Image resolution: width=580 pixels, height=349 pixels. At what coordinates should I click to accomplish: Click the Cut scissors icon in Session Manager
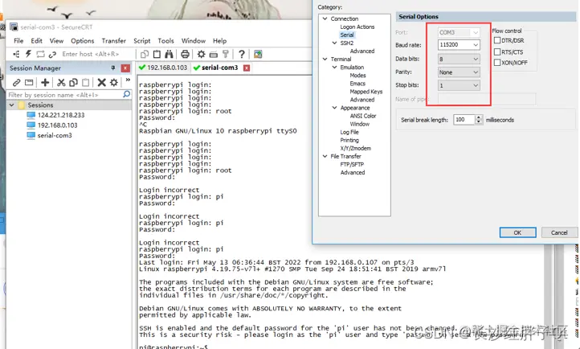click(61, 82)
